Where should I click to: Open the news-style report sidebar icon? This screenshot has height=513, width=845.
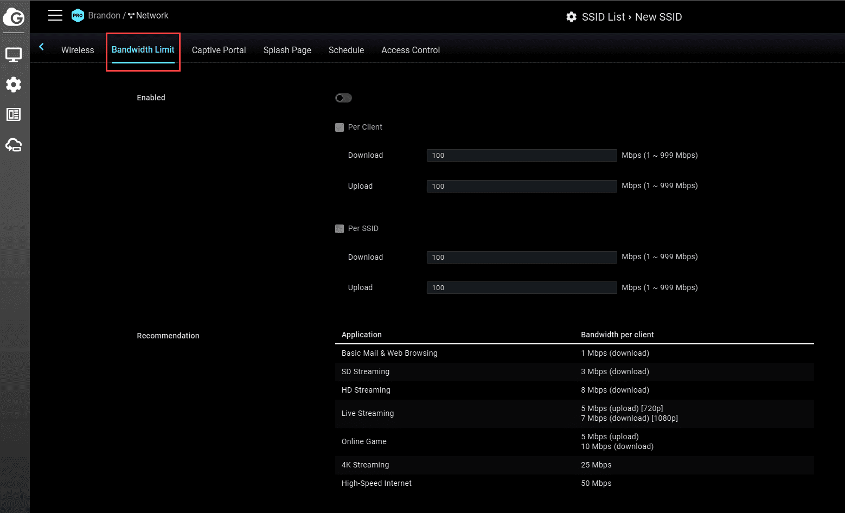pos(14,114)
